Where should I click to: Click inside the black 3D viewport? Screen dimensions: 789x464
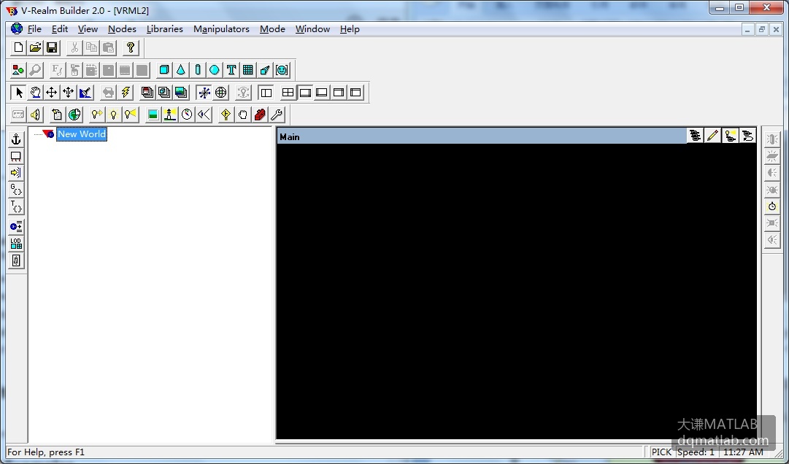[516, 291]
